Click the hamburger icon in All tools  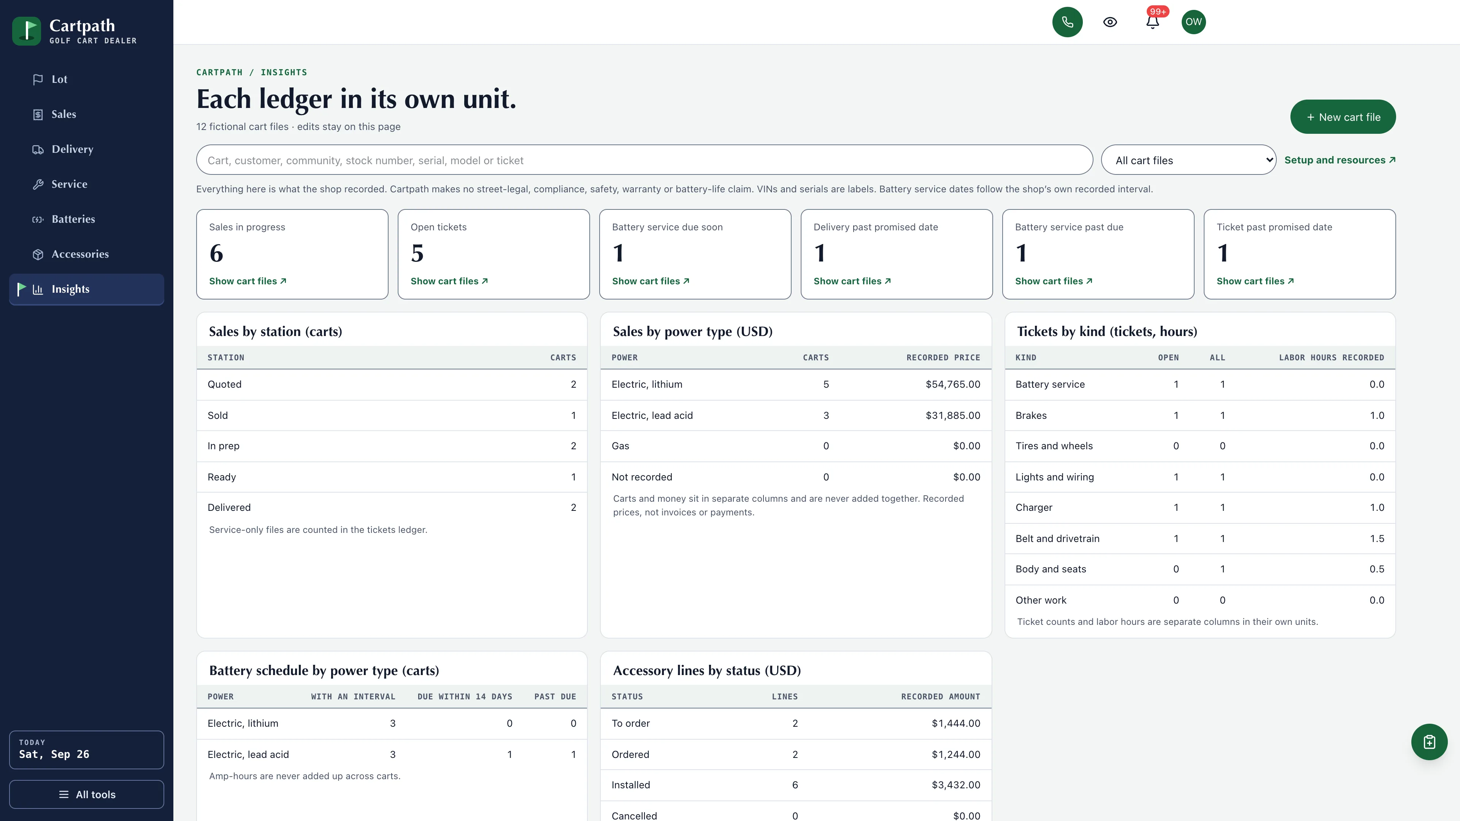pyautogui.click(x=64, y=794)
